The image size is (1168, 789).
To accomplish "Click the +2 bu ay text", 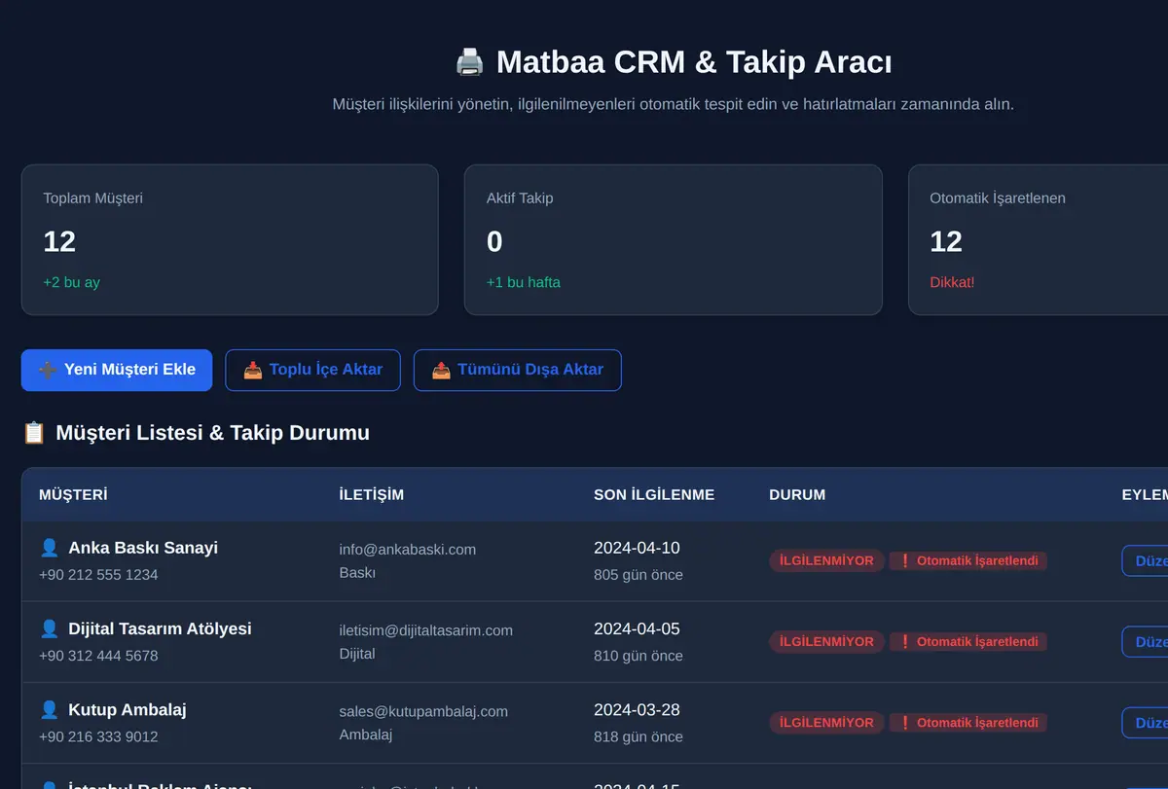I will pyautogui.click(x=71, y=282).
